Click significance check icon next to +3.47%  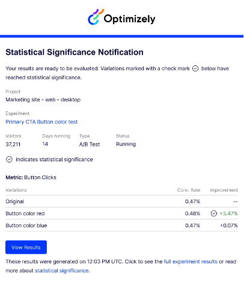coord(214,213)
